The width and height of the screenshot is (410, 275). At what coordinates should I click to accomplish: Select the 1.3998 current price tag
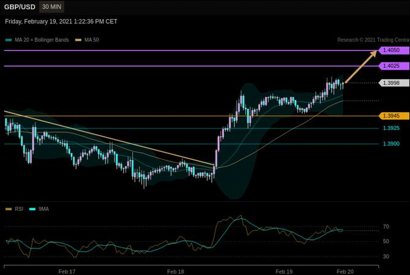click(394, 83)
